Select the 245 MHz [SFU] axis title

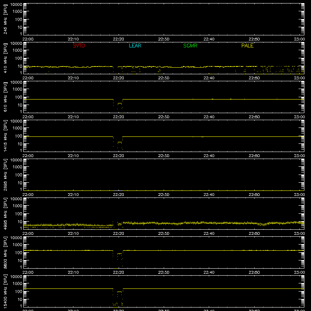(5, 19)
